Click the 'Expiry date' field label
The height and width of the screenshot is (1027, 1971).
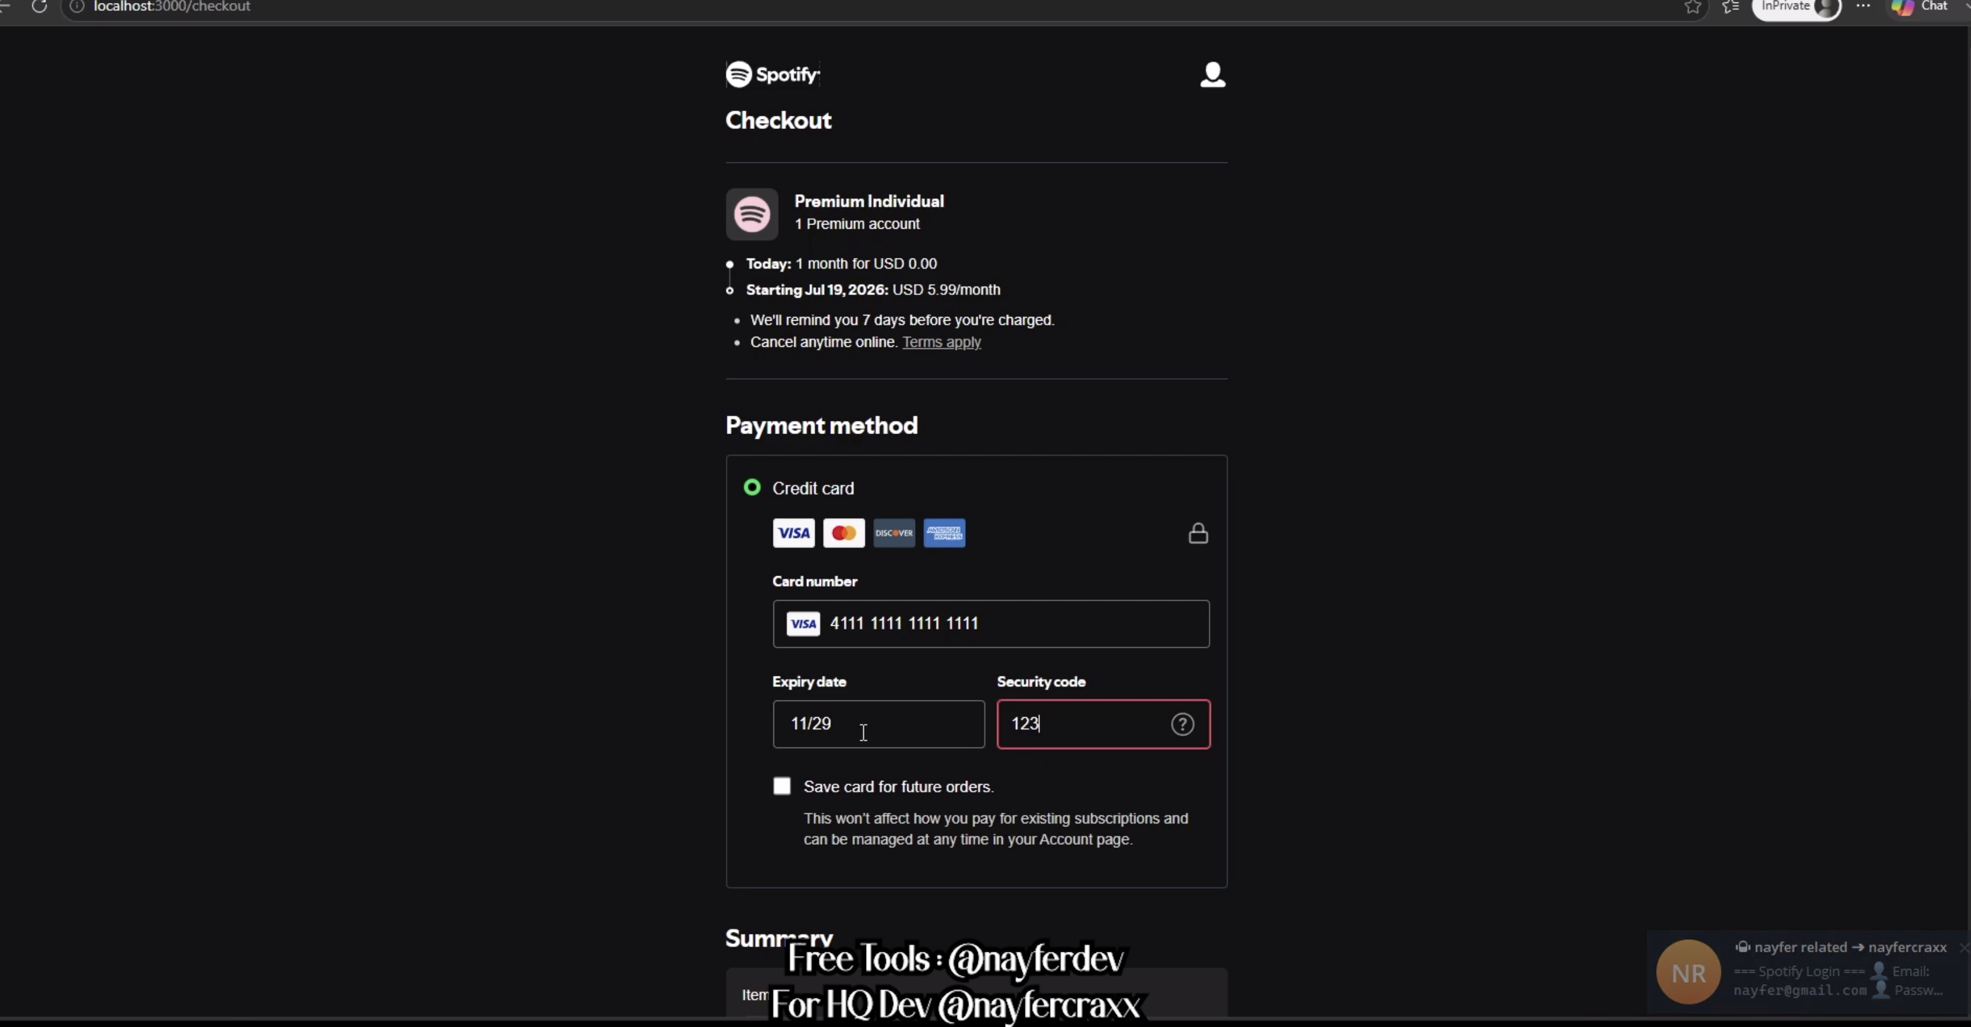pos(809,681)
